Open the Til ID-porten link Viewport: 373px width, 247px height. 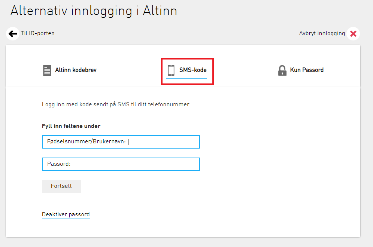pos(37,33)
